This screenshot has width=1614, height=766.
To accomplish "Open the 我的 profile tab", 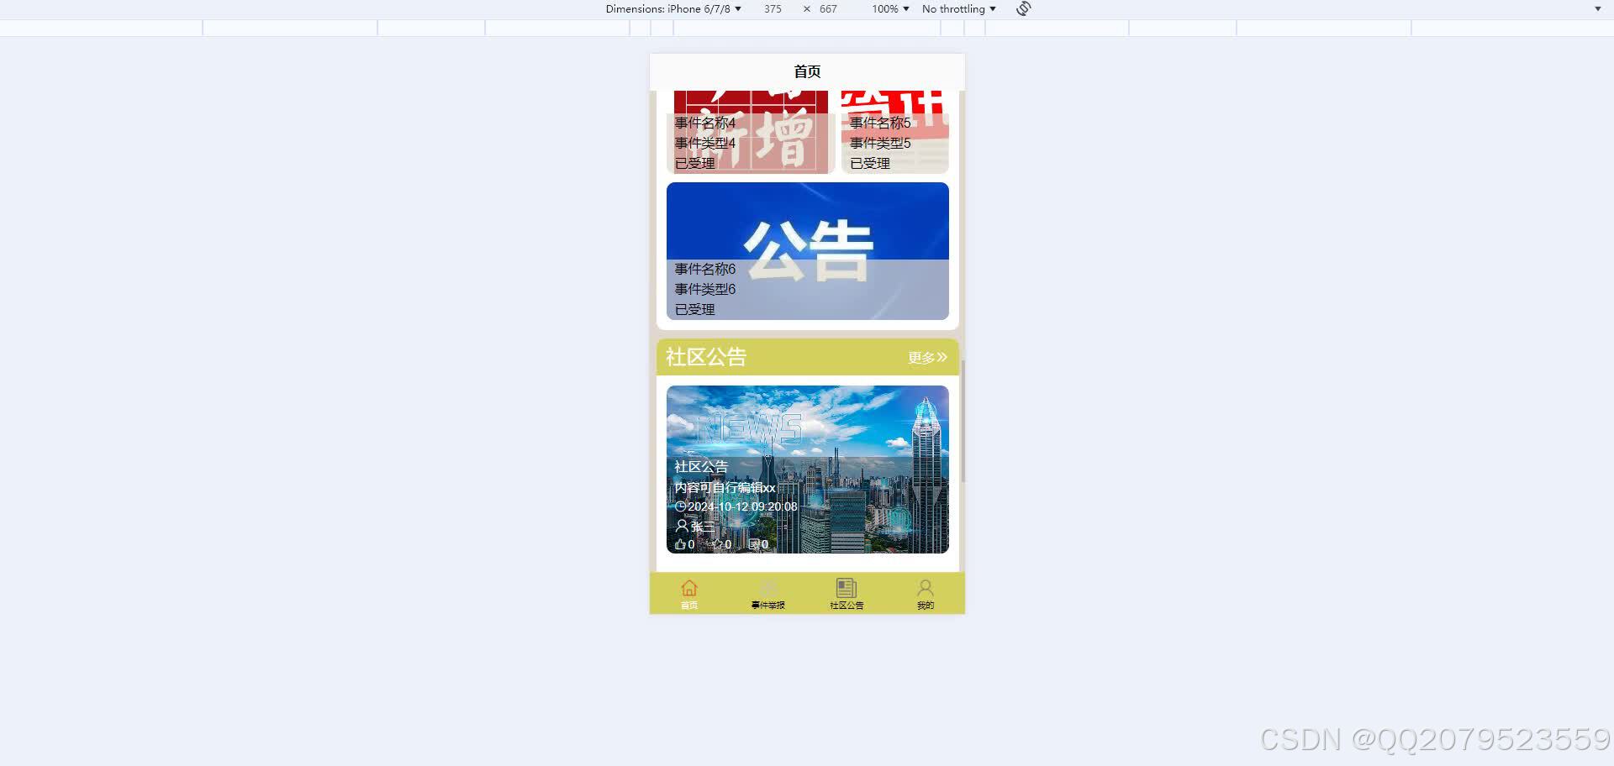I will [x=925, y=593].
